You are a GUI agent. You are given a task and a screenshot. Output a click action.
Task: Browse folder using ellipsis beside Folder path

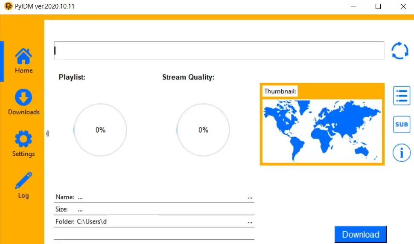coord(250,222)
